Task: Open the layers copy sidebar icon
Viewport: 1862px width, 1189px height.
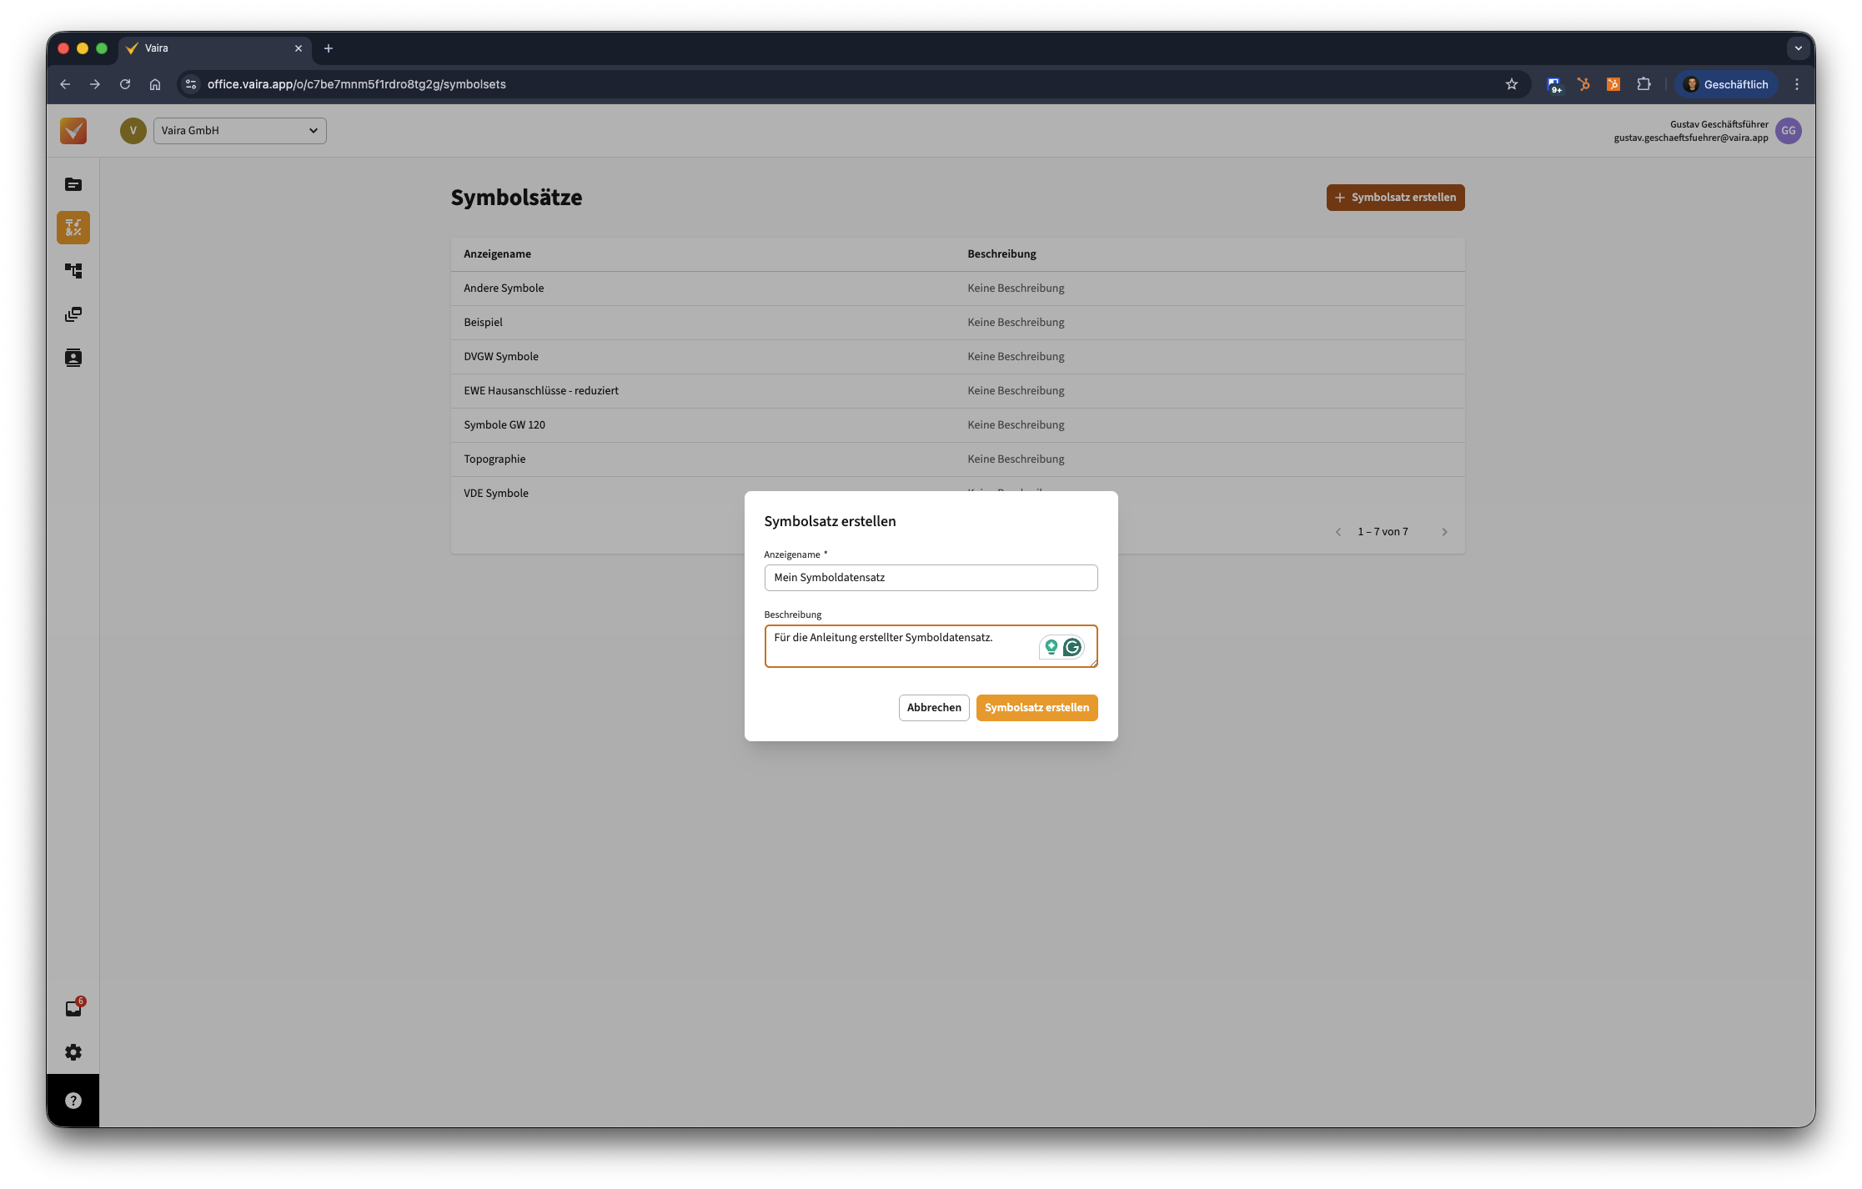Action: [73, 314]
